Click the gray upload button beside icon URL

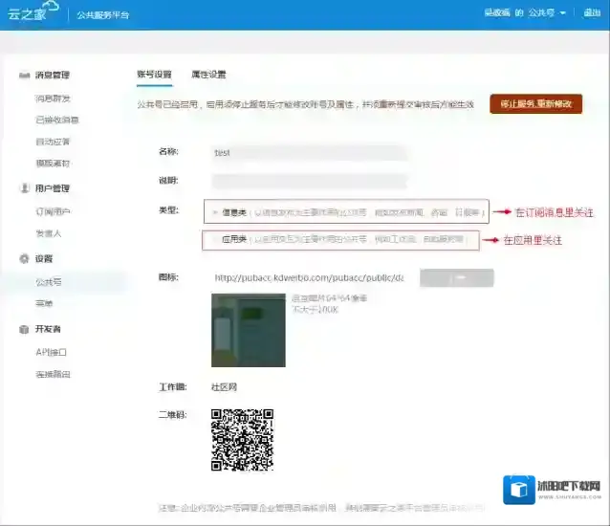coord(457,277)
